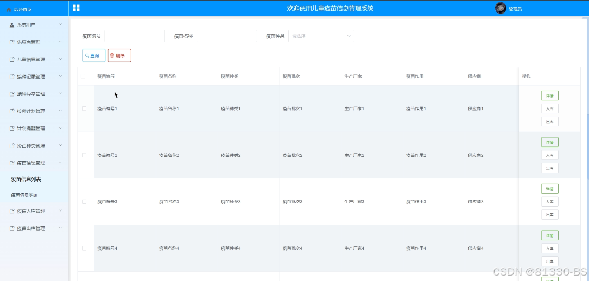This screenshot has width=589, height=281.
Task: Click the person icon beside 系统用户
Action: tap(11, 25)
